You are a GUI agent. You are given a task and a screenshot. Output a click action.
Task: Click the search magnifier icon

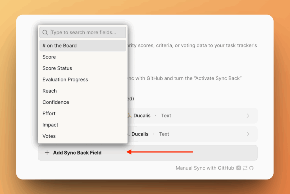point(45,32)
